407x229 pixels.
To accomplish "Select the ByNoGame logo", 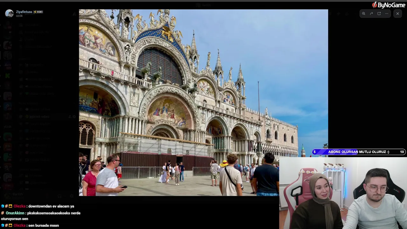I will click(389, 5).
